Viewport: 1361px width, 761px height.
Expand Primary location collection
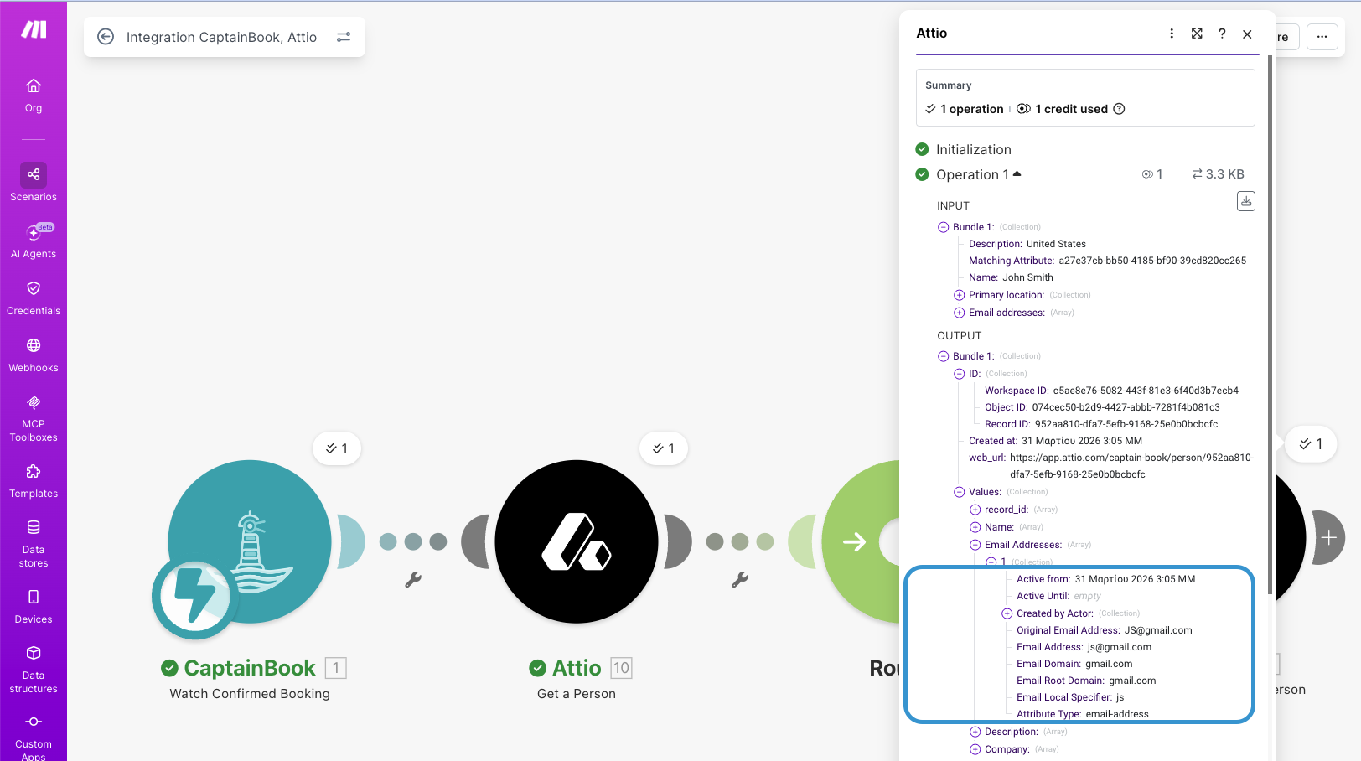[x=959, y=295]
